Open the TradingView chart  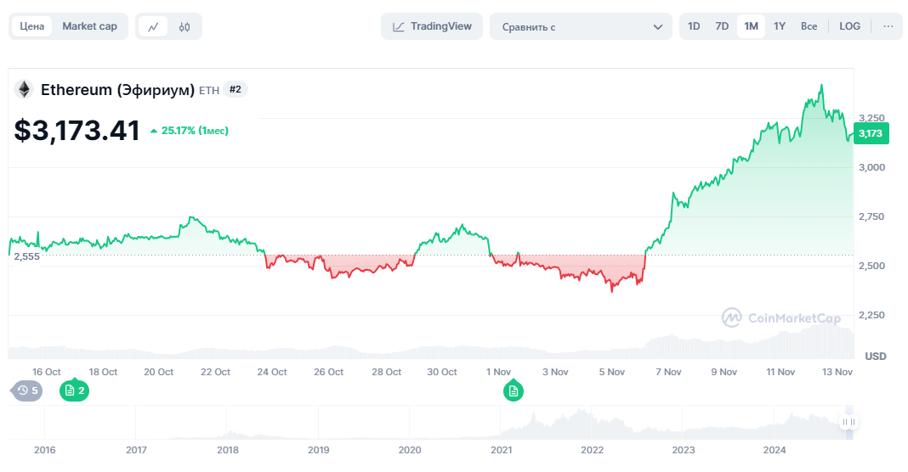tap(432, 26)
